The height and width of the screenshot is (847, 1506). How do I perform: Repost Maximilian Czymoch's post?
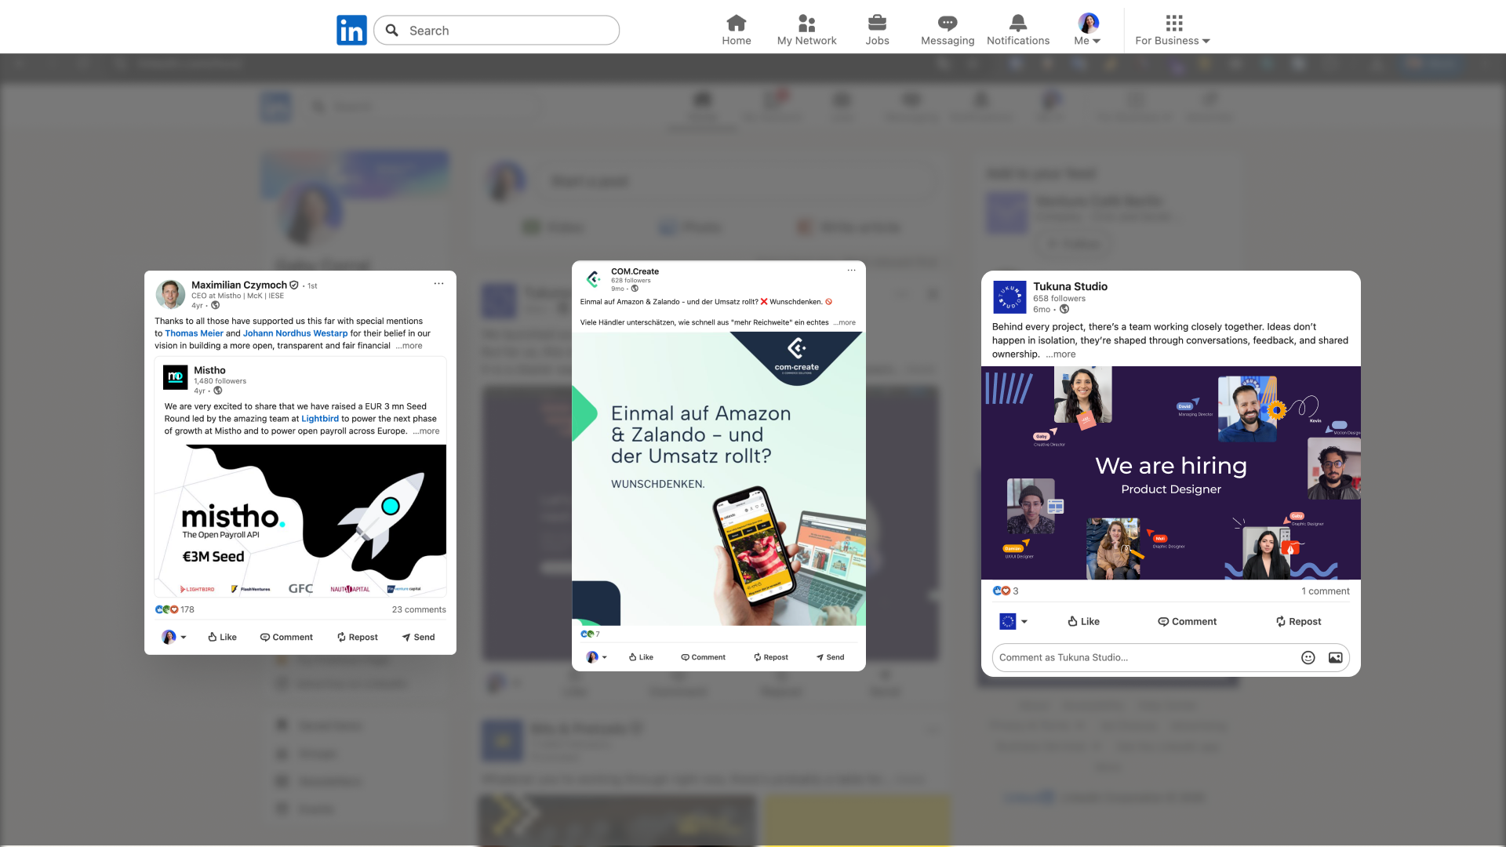point(358,637)
